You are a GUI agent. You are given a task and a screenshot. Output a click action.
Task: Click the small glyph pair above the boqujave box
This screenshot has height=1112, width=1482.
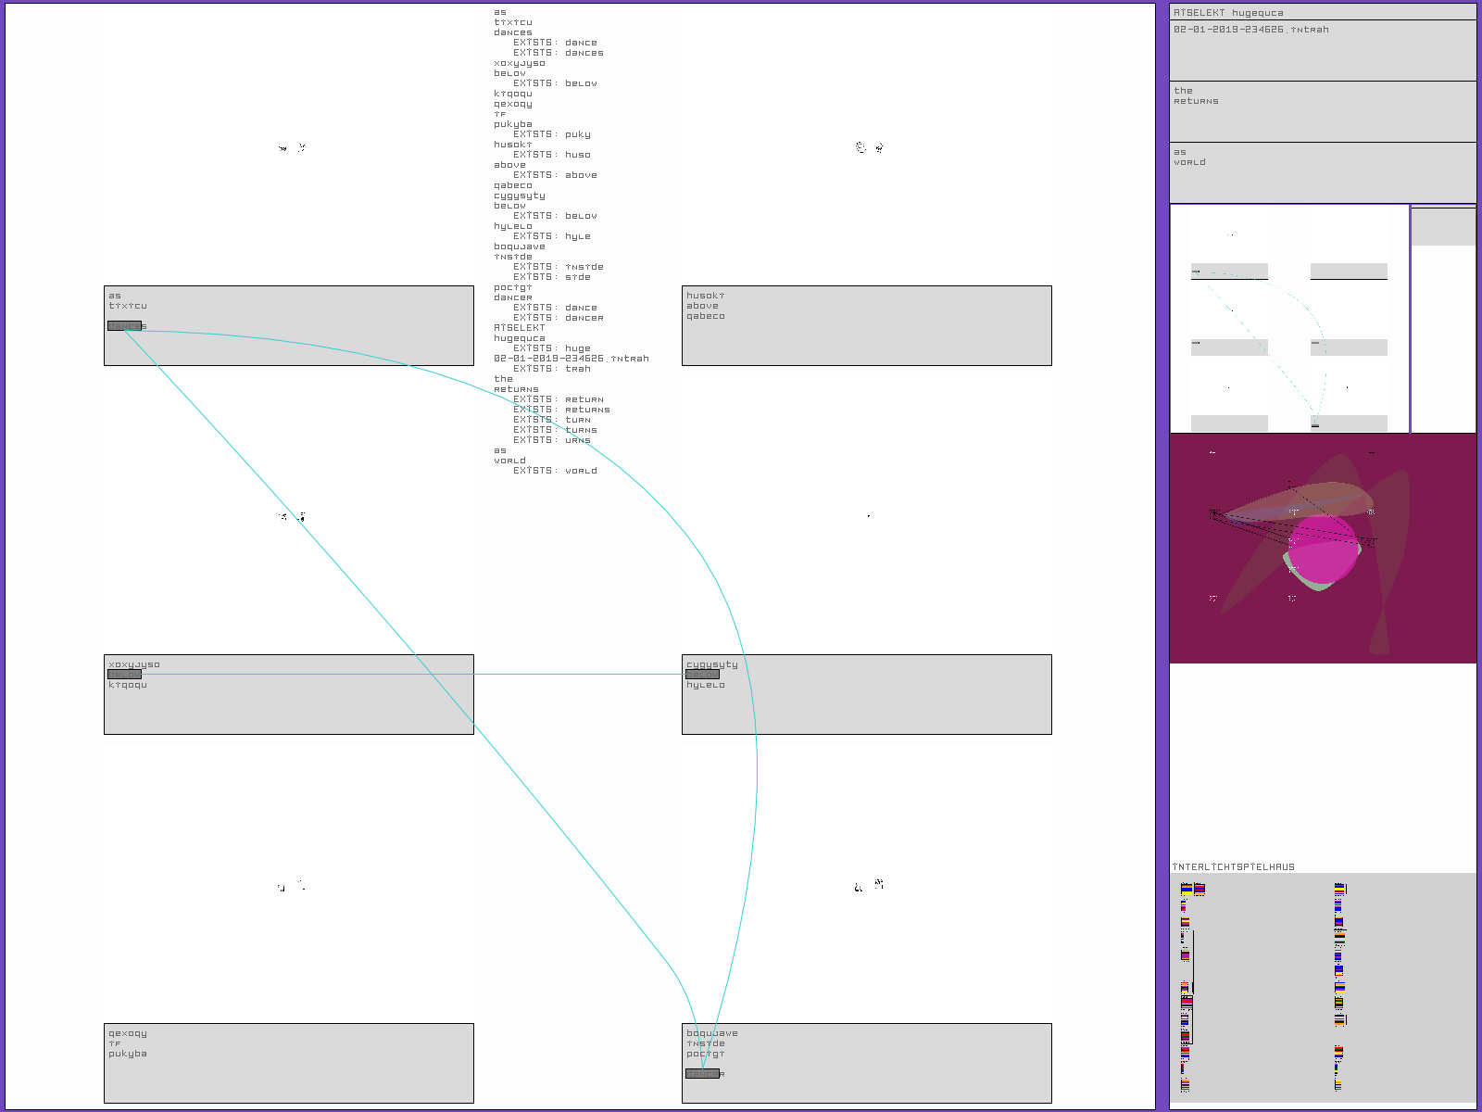(869, 886)
